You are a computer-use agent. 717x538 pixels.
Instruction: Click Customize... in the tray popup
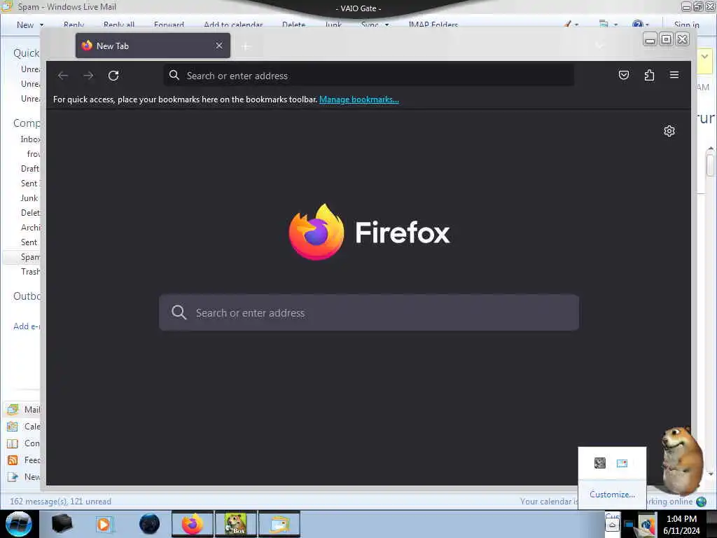(612, 494)
